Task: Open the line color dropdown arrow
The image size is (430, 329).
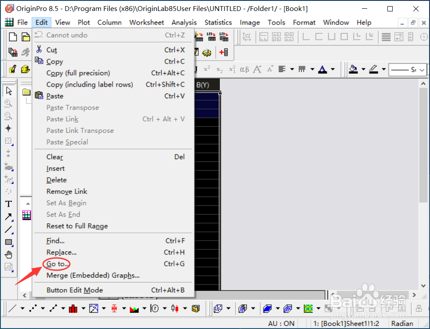Action: pos(383,69)
